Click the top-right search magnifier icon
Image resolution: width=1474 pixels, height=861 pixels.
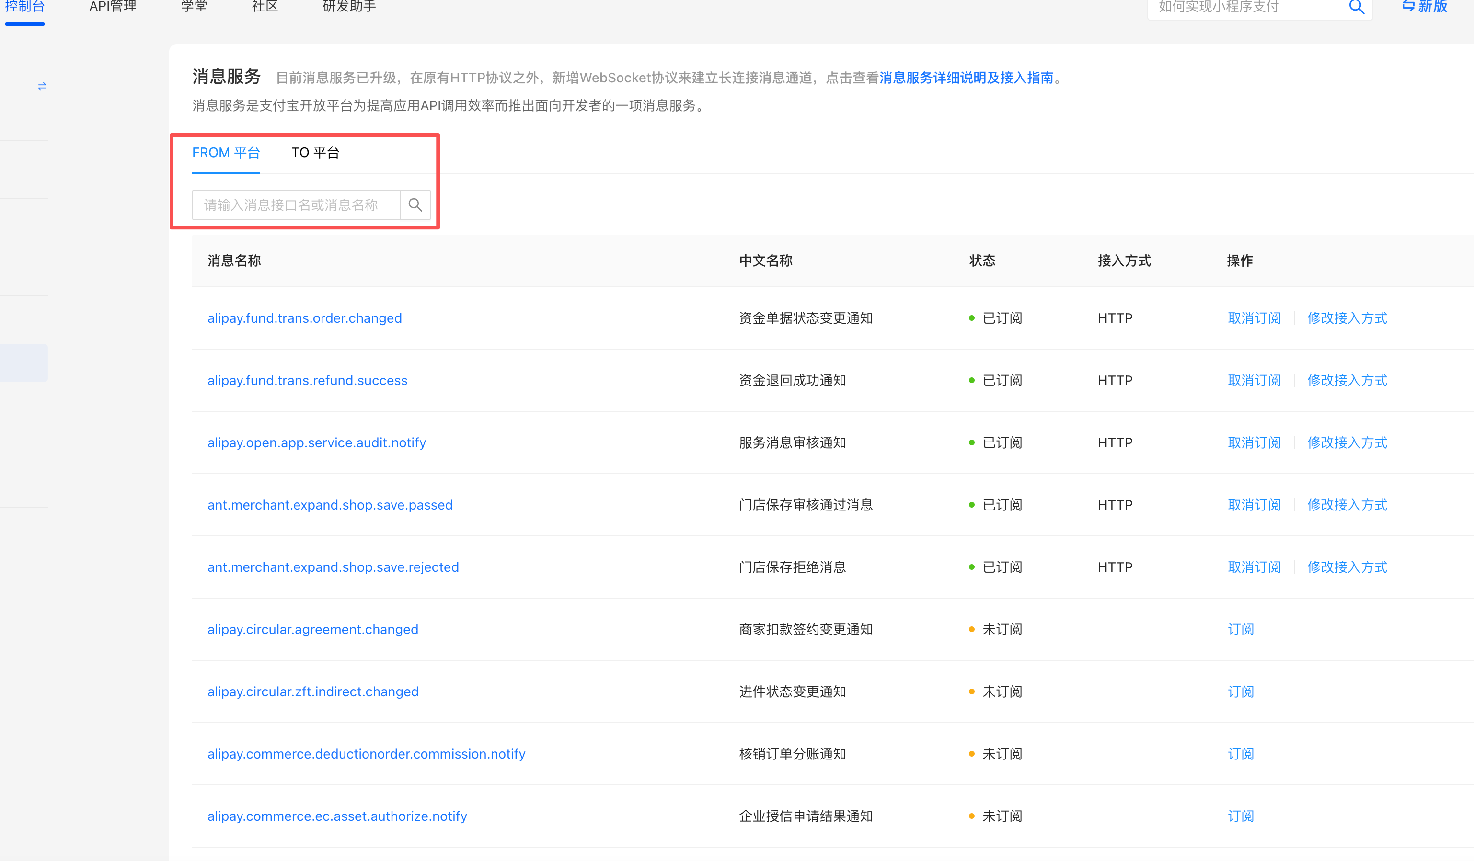point(1357,7)
